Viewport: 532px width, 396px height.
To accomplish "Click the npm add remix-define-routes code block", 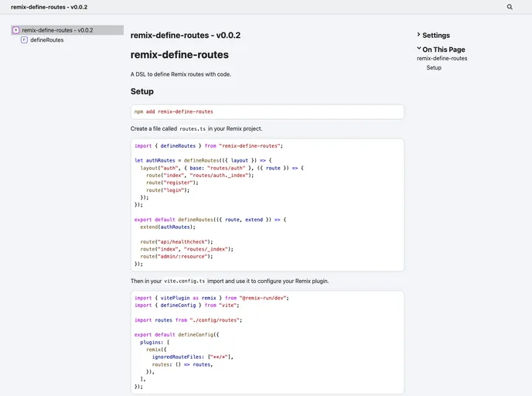I will tap(268, 111).
